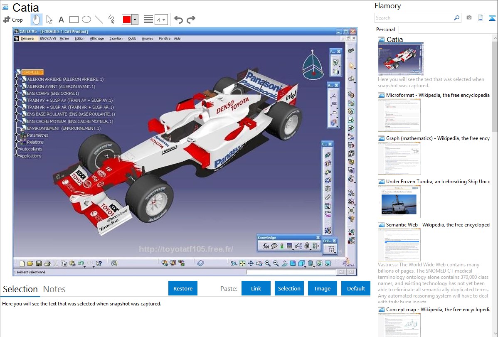The height and width of the screenshot is (337, 498).
Task: Open the Graph (mathematics) snapshot title
Action: click(x=438, y=138)
